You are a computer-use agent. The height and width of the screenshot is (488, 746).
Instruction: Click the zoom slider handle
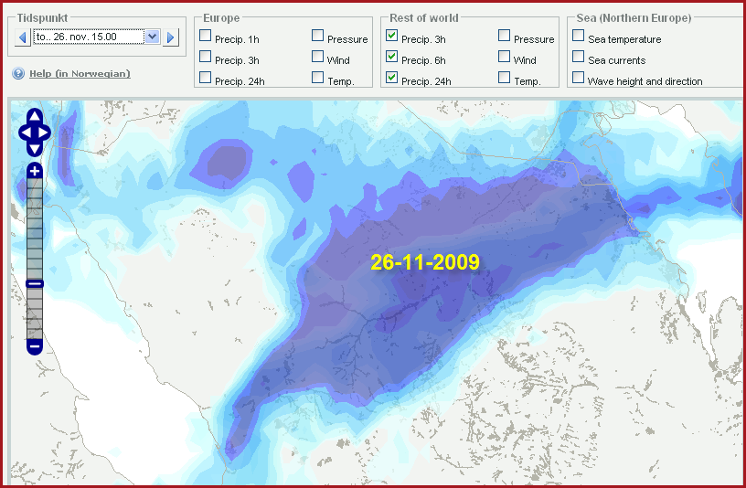34,284
